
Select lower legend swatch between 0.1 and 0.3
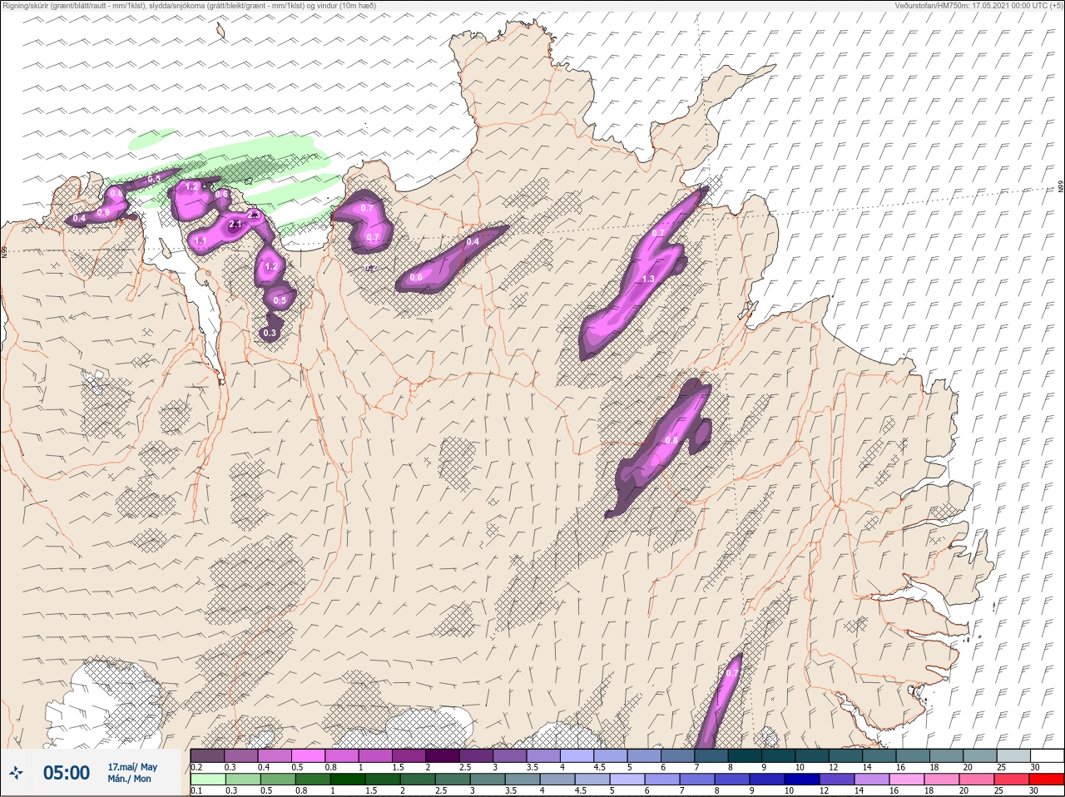[x=207, y=780]
